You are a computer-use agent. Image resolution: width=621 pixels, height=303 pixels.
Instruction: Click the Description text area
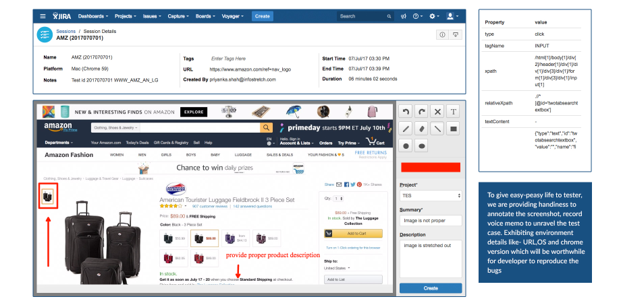point(431,259)
